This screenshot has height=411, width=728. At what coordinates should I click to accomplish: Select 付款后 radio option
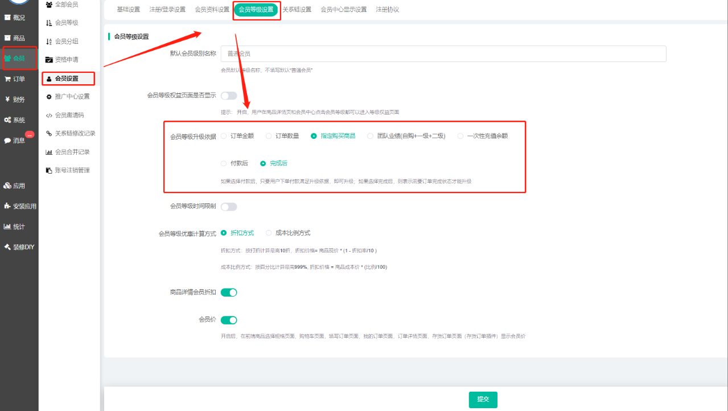224,163
